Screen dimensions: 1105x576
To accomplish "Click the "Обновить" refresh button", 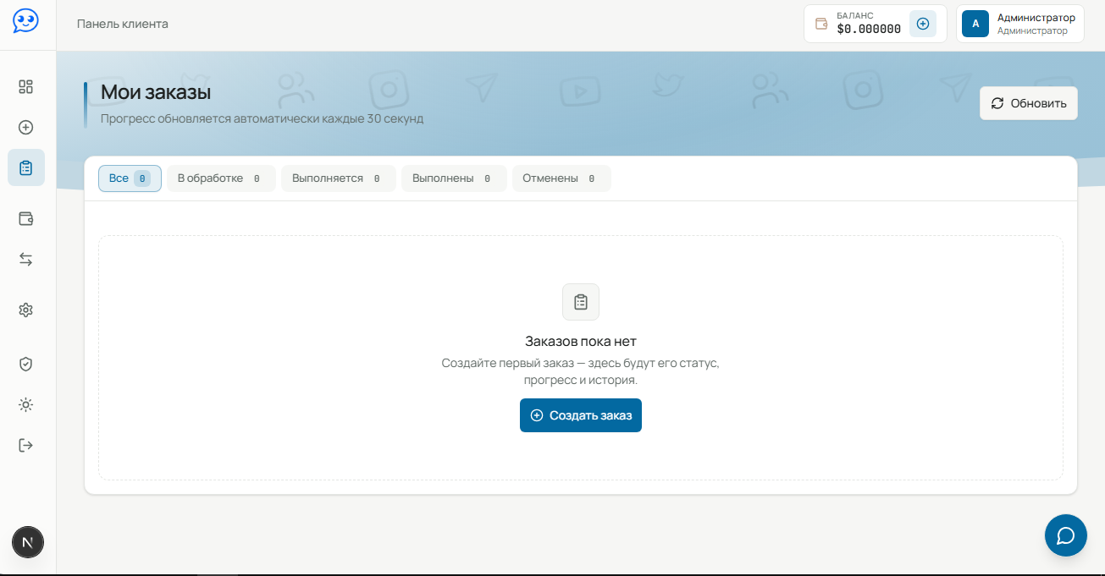I will [1029, 103].
